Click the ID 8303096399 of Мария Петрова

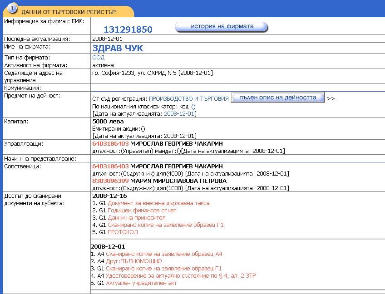click(110, 181)
